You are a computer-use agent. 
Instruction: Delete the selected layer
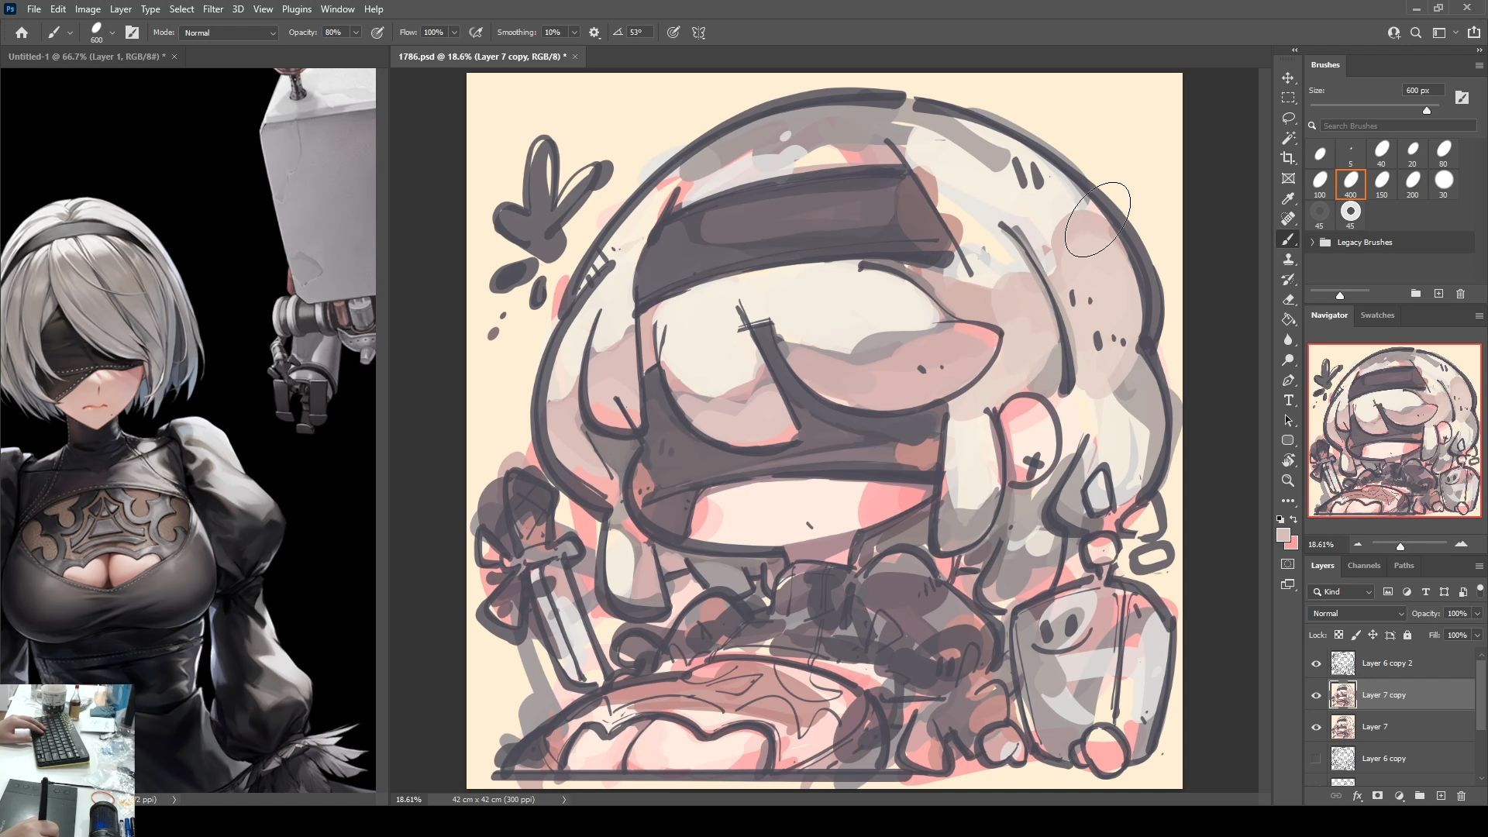(1461, 796)
